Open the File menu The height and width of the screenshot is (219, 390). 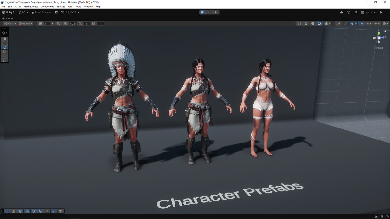tap(3, 6)
